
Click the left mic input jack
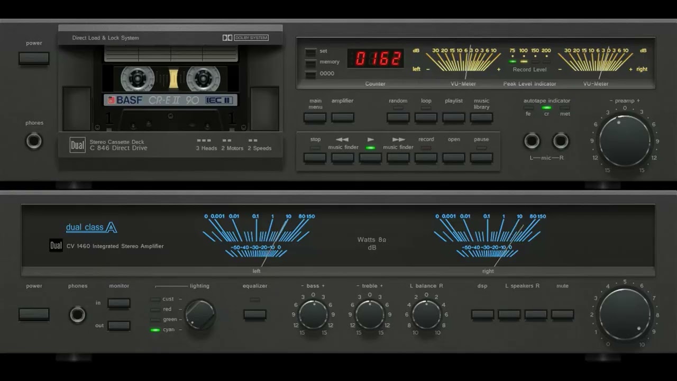point(532,141)
